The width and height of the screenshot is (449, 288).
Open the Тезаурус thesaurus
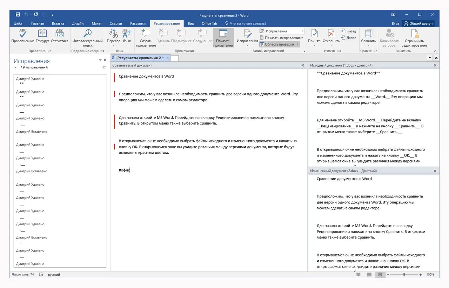pos(42,36)
